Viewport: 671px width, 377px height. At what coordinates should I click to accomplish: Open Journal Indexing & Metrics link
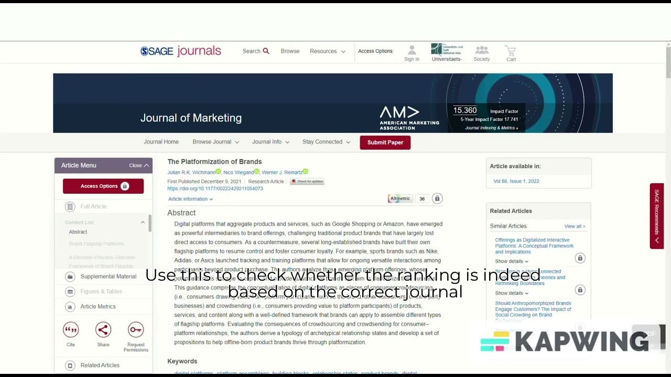coord(491,128)
